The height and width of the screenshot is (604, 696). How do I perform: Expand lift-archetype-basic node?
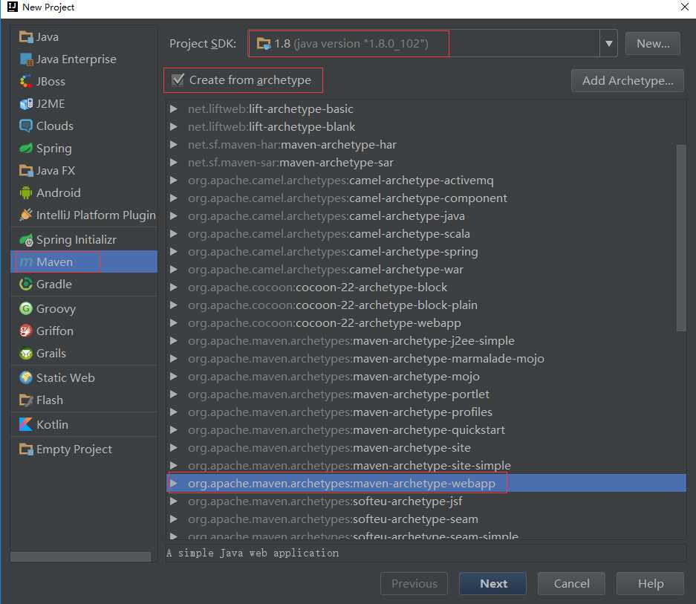[174, 108]
